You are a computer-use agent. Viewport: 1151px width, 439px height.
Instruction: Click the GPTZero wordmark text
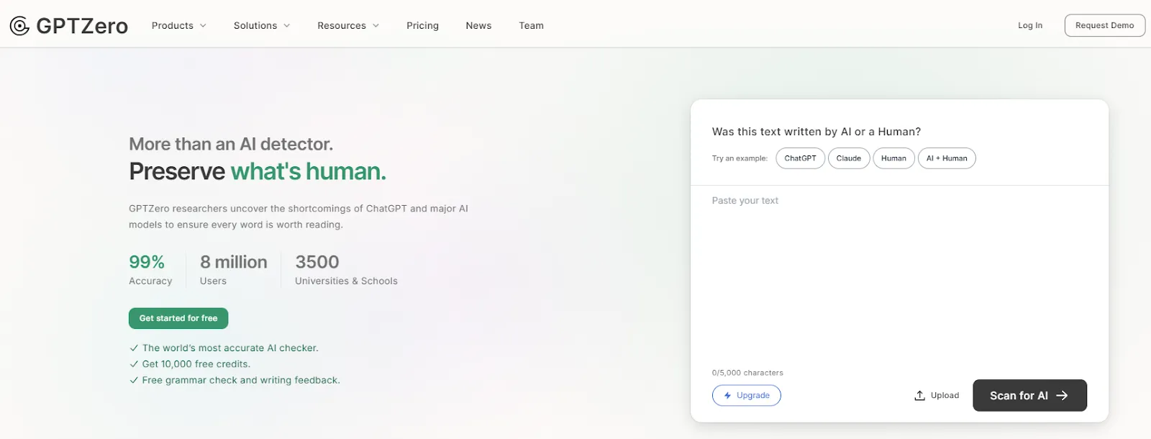(x=82, y=26)
